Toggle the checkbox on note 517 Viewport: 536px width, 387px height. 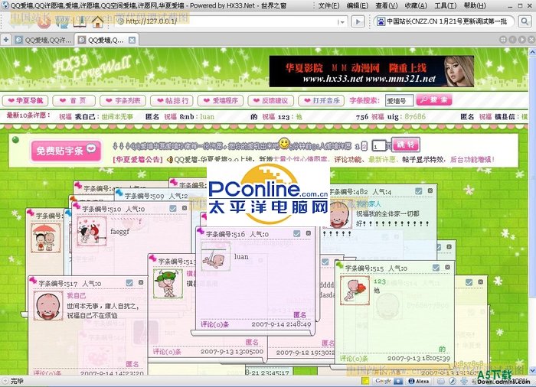point(129,283)
